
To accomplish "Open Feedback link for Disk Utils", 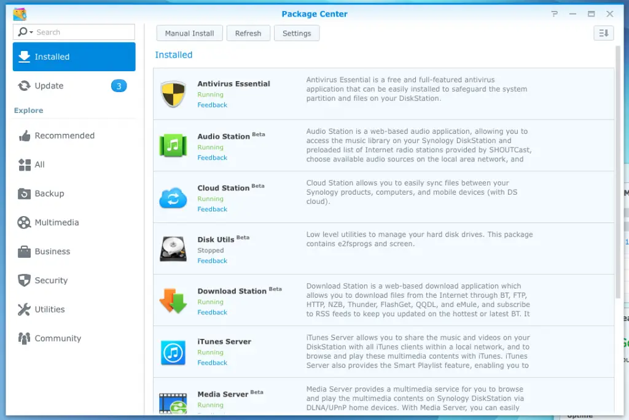I will tap(212, 261).
